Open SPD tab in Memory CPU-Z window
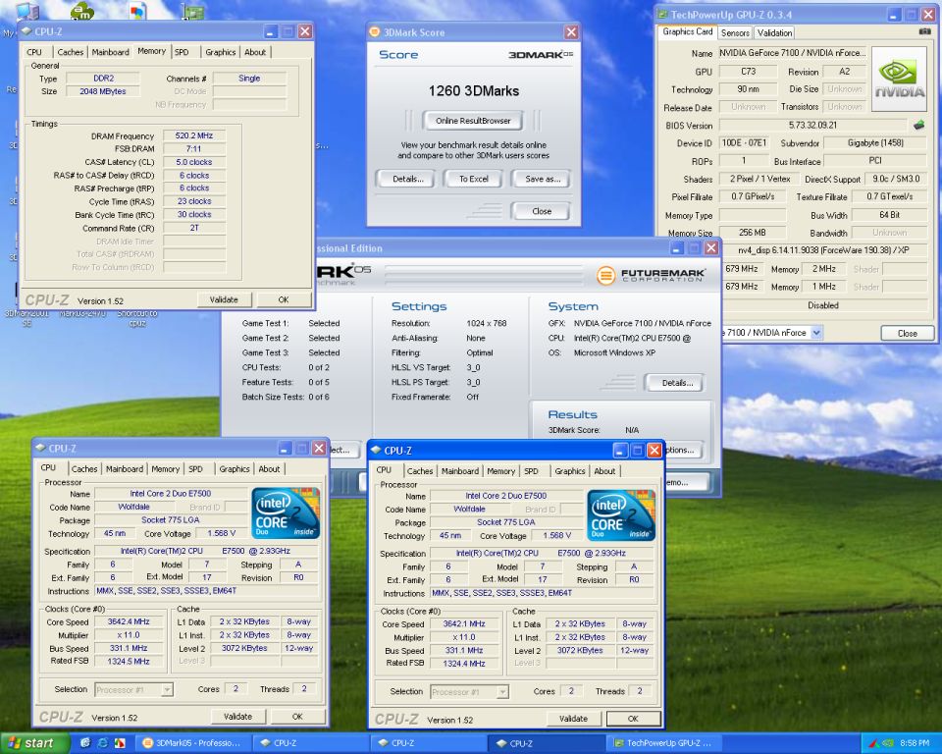The height and width of the screenshot is (754, 942). (182, 52)
